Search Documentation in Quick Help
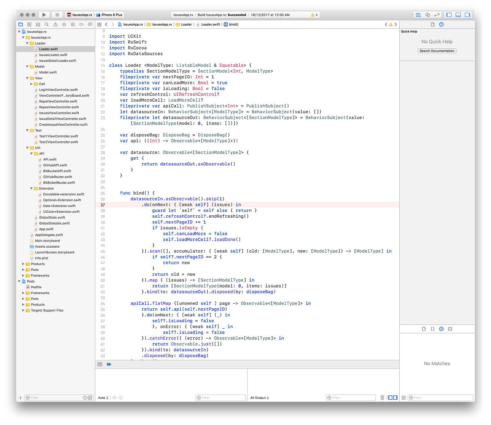 pos(437,51)
